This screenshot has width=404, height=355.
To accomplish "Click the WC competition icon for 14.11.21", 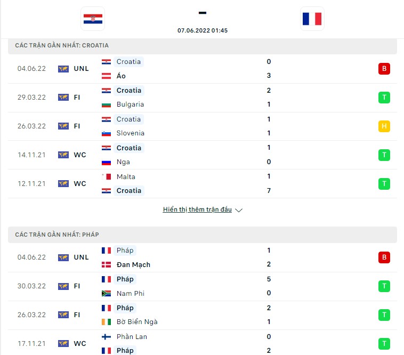I will point(63,155).
